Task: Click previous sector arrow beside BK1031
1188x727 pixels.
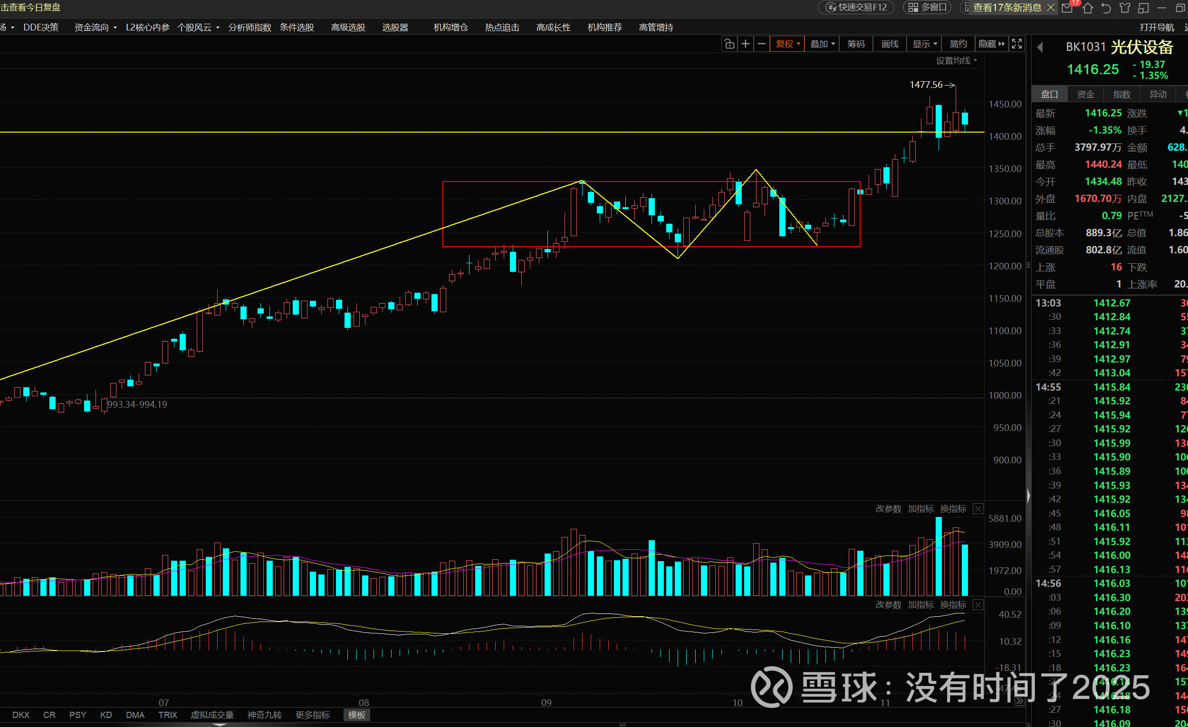Action: pos(1040,47)
